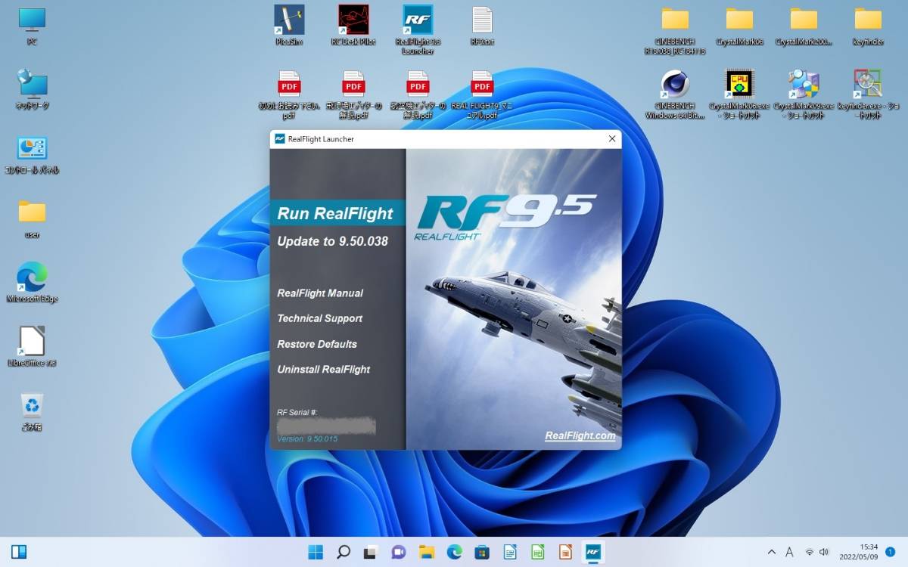Open LibreOffice Impress from the taskbar
The image size is (908, 567).
(x=565, y=552)
